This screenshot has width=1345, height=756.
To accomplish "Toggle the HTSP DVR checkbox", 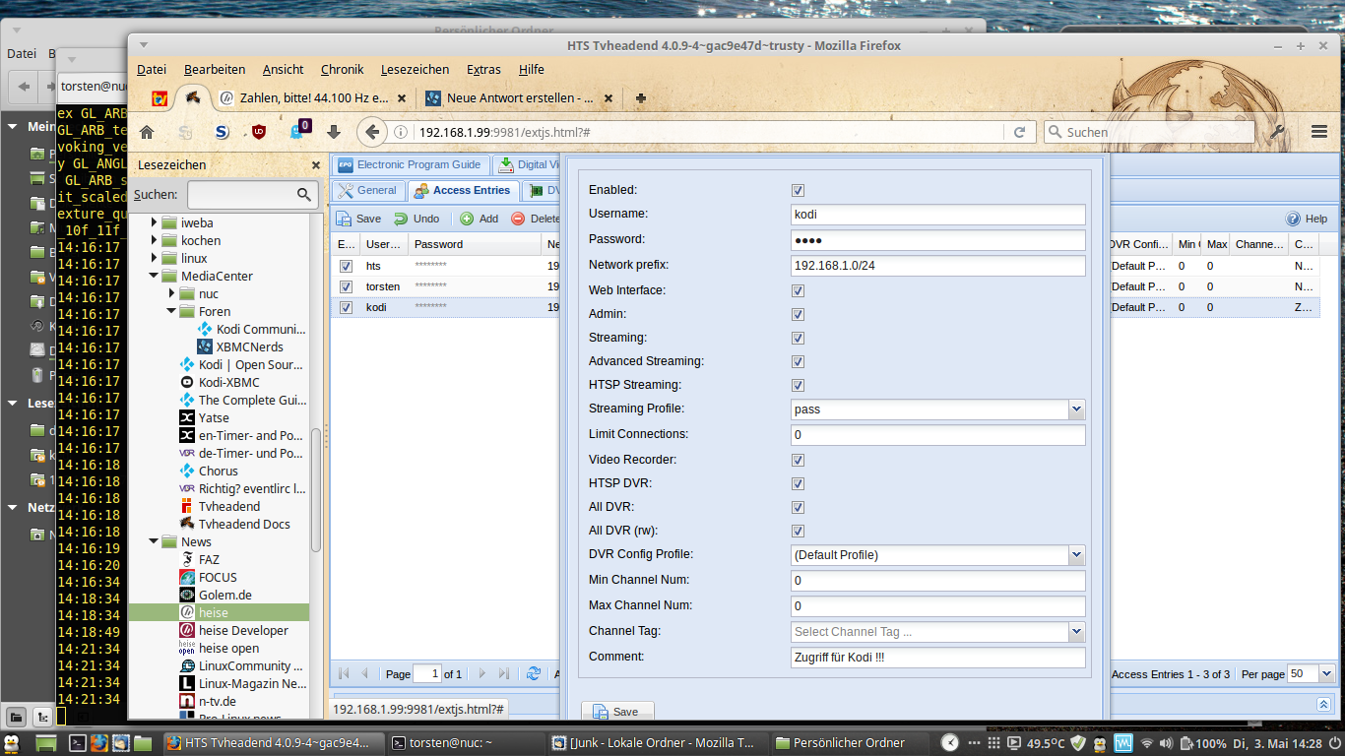I will [x=798, y=483].
